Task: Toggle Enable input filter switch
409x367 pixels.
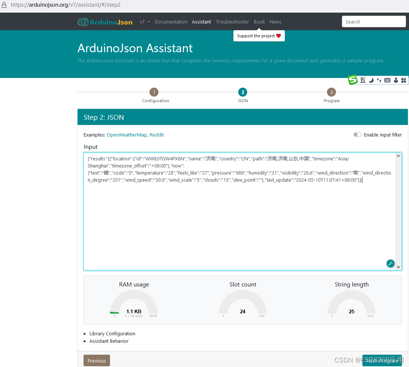Action: pyautogui.click(x=357, y=135)
